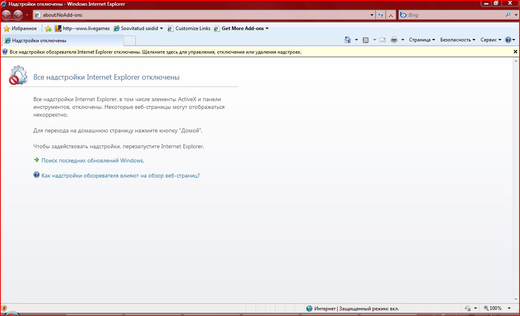Click the Refresh button beside address bar
This screenshot has width=520, height=316.
coord(381,15)
